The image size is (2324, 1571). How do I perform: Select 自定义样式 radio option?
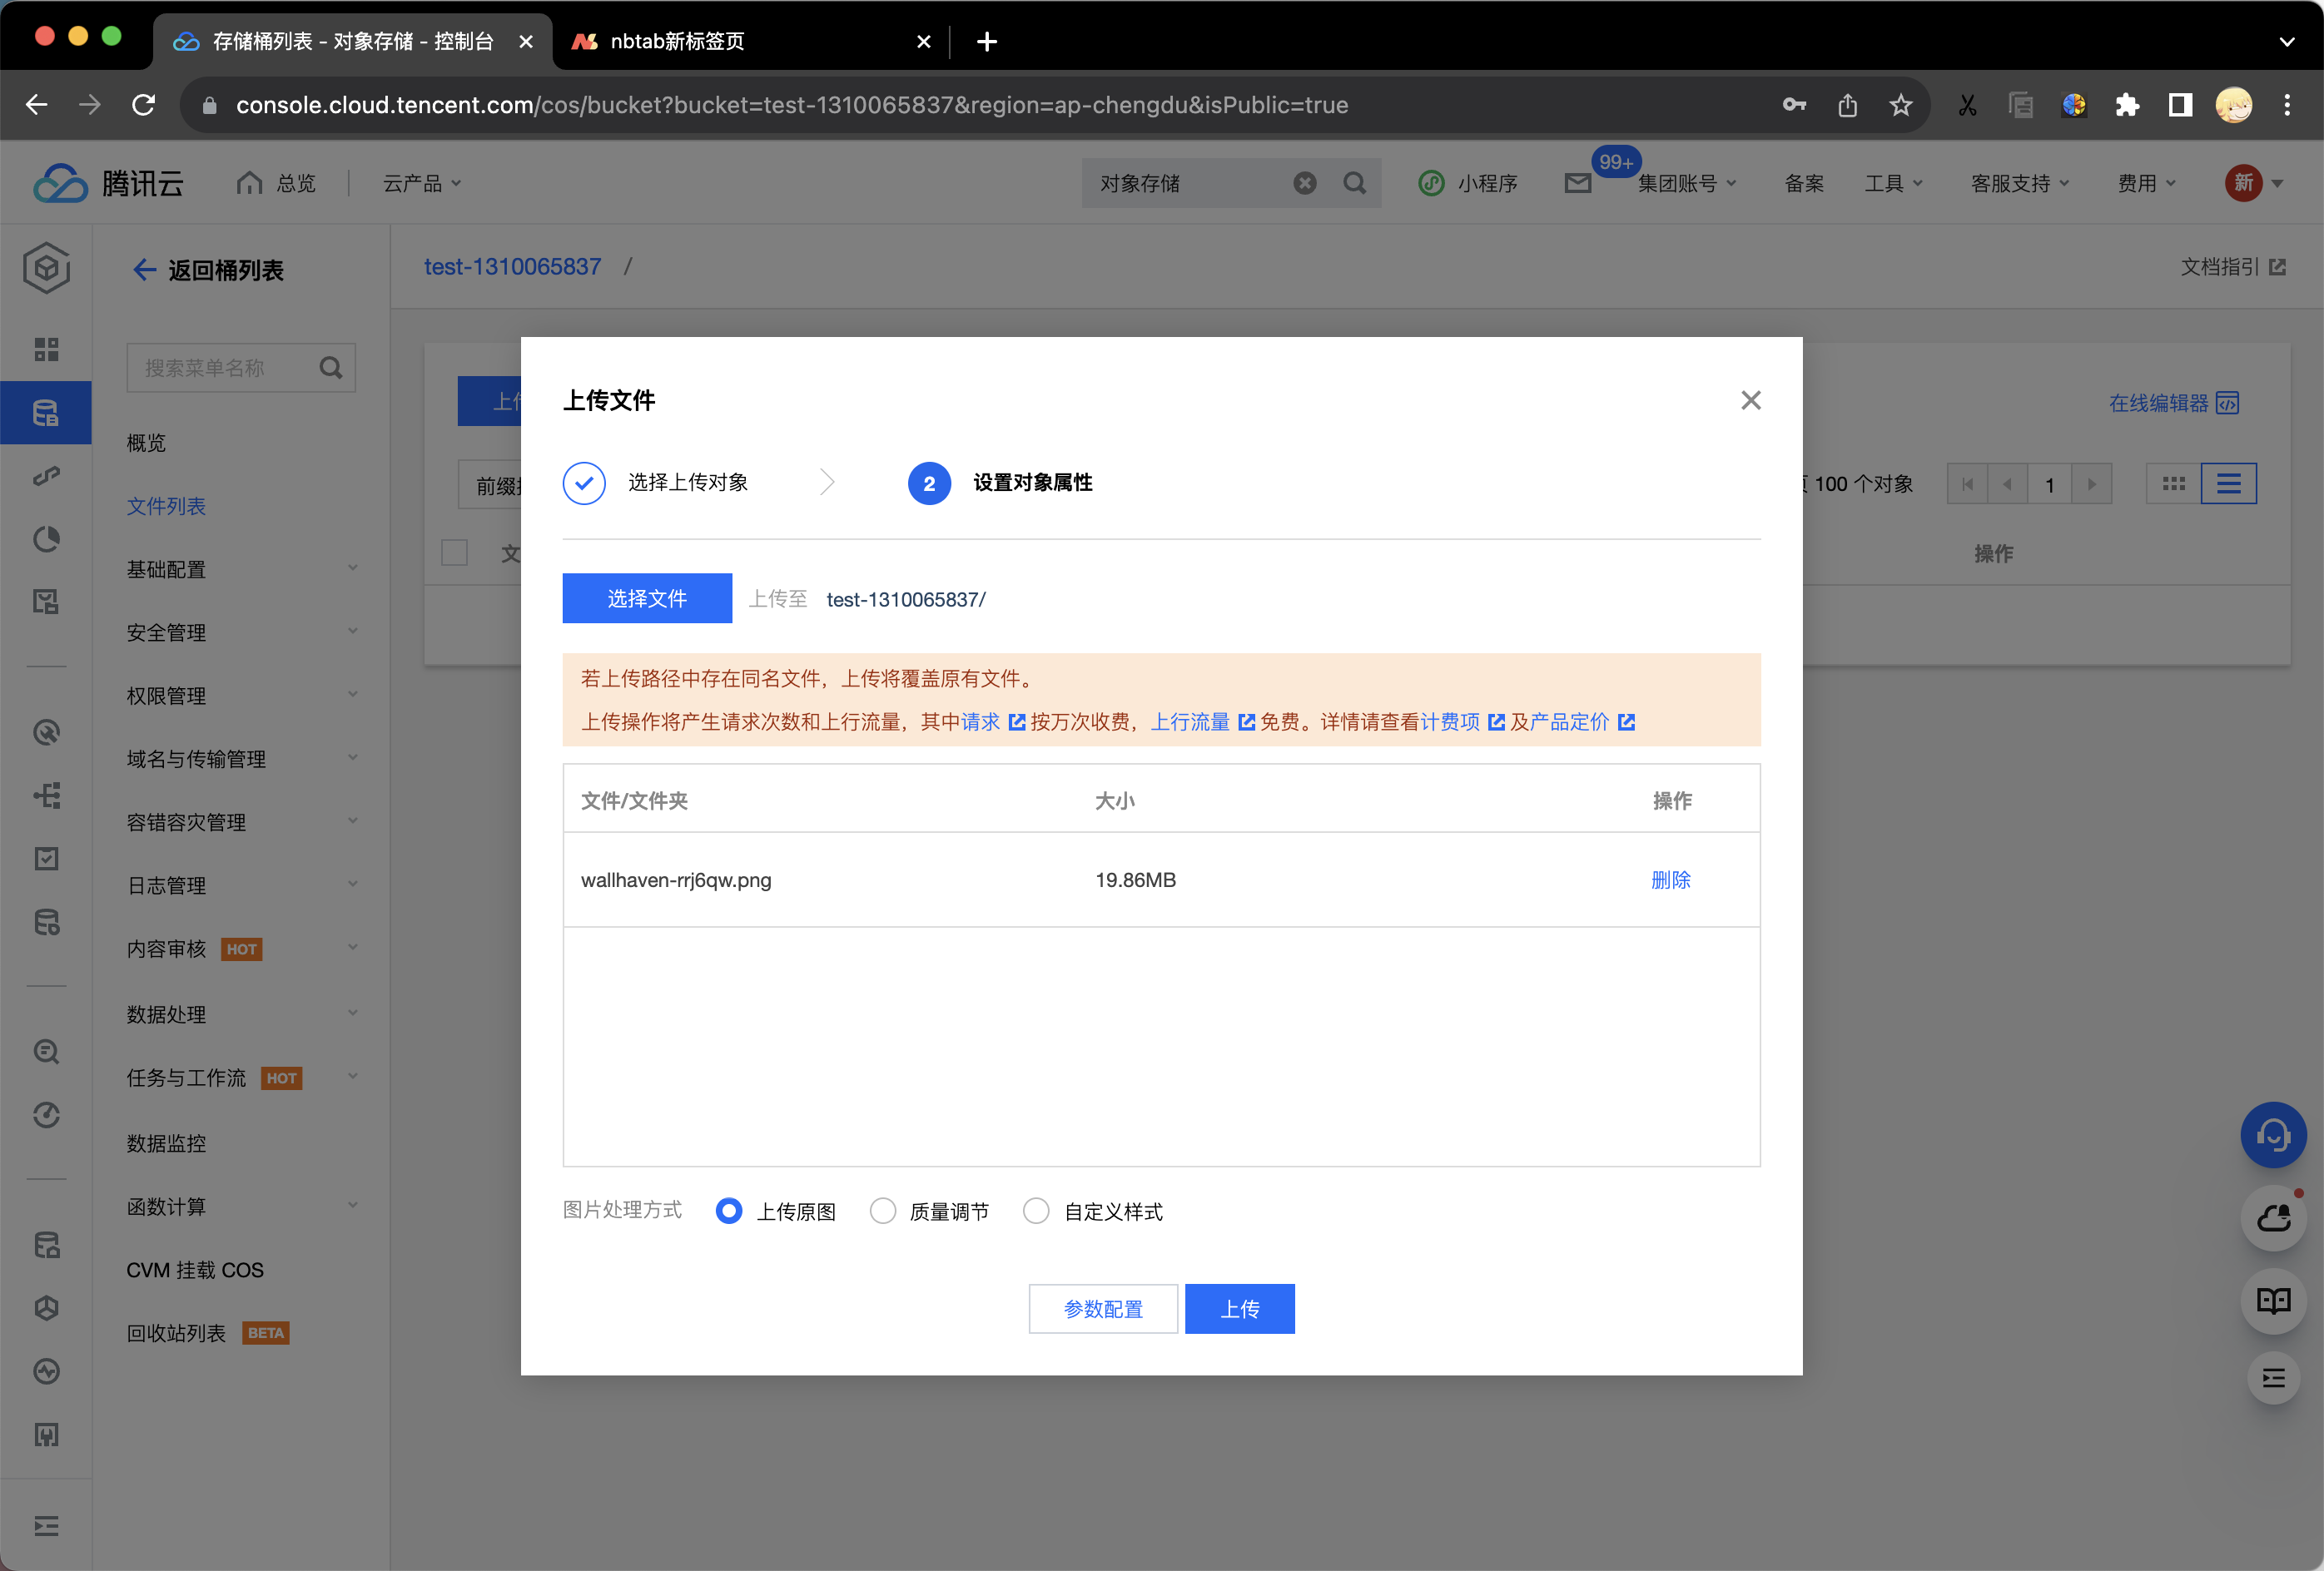click(x=1036, y=1212)
